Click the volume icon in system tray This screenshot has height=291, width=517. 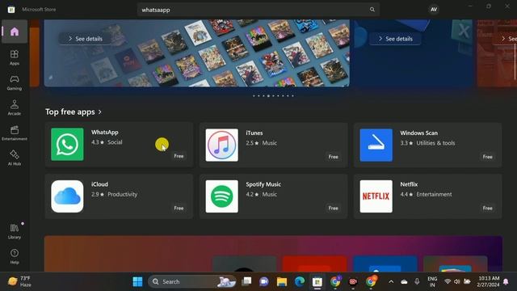[x=457, y=281]
